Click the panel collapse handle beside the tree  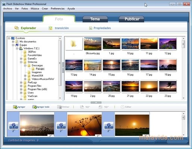tap(63, 67)
